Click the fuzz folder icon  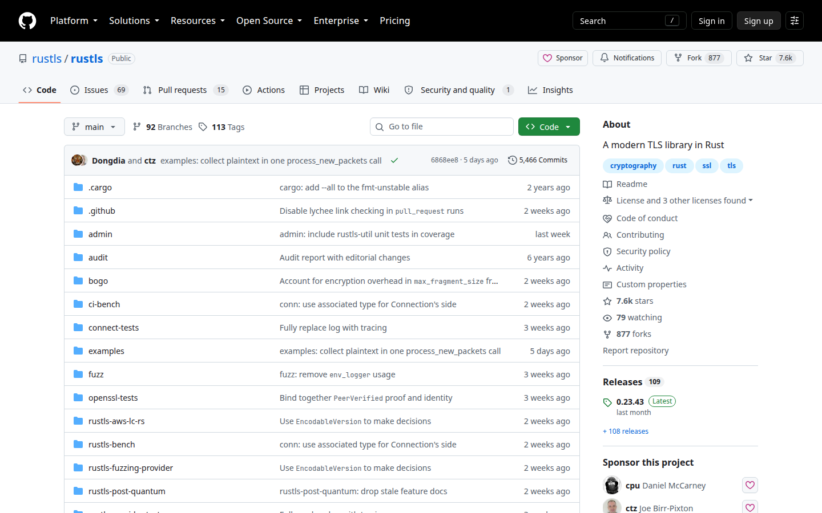click(78, 374)
